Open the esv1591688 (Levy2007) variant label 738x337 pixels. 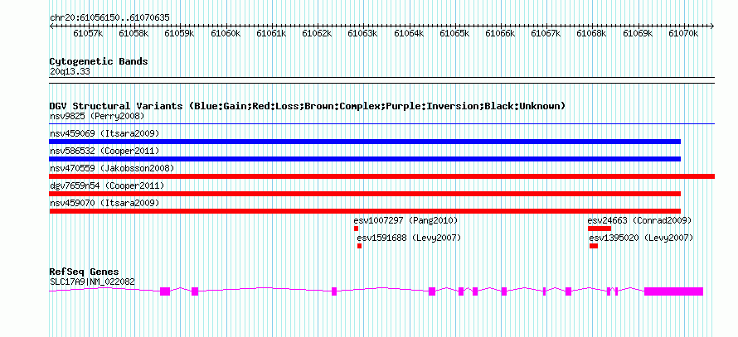coord(409,238)
